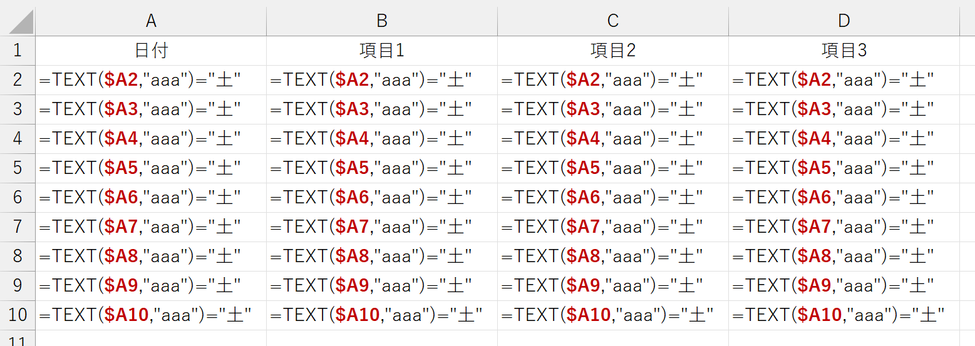Select row 5 header
The width and height of the screenshot is (975, 346).
18,168
